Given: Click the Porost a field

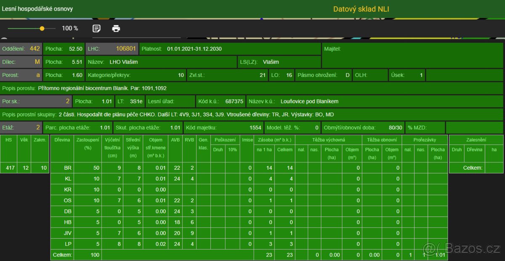Looking at the screenshot, I should 21,75.
